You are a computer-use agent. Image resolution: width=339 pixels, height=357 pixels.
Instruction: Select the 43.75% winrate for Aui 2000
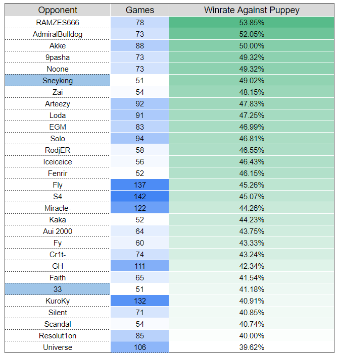(x=252, y=231)
